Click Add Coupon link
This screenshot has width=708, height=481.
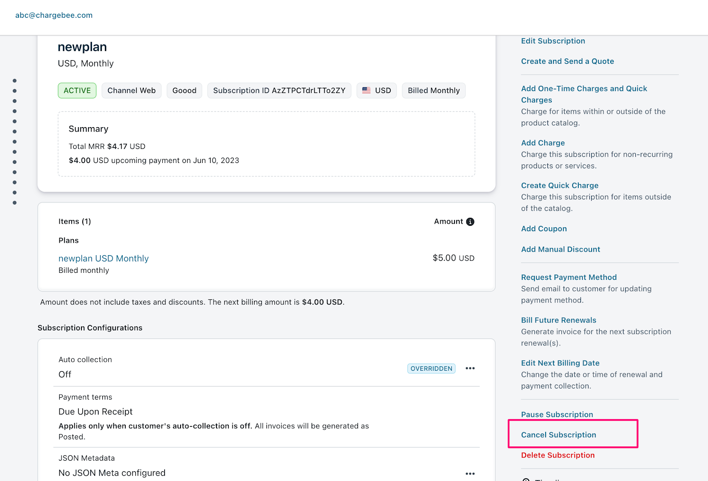point(543,229)
